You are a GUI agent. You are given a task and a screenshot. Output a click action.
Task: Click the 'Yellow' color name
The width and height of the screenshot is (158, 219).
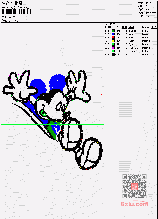132,41
